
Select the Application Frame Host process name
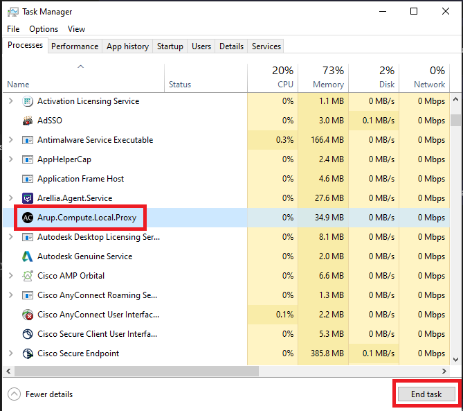pos(80,179)
